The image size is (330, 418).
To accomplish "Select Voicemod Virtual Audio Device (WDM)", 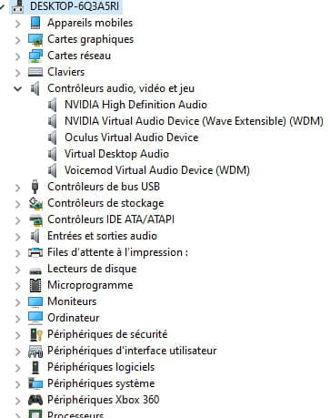I will click(157, 170).
